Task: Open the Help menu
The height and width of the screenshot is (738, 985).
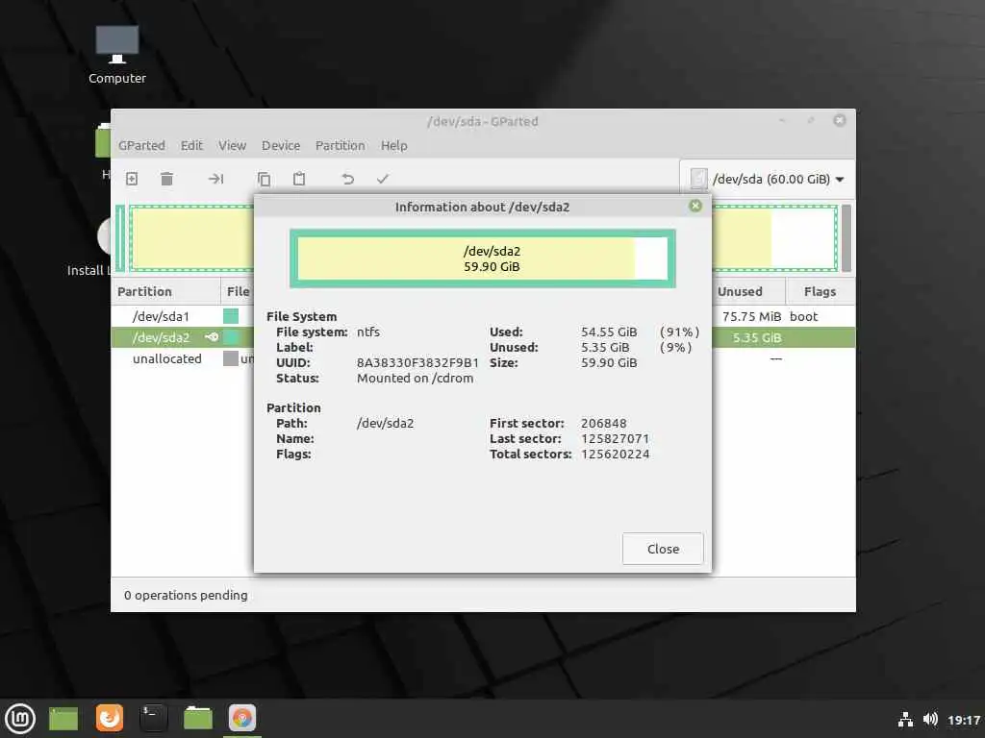Action: point(393,146)
